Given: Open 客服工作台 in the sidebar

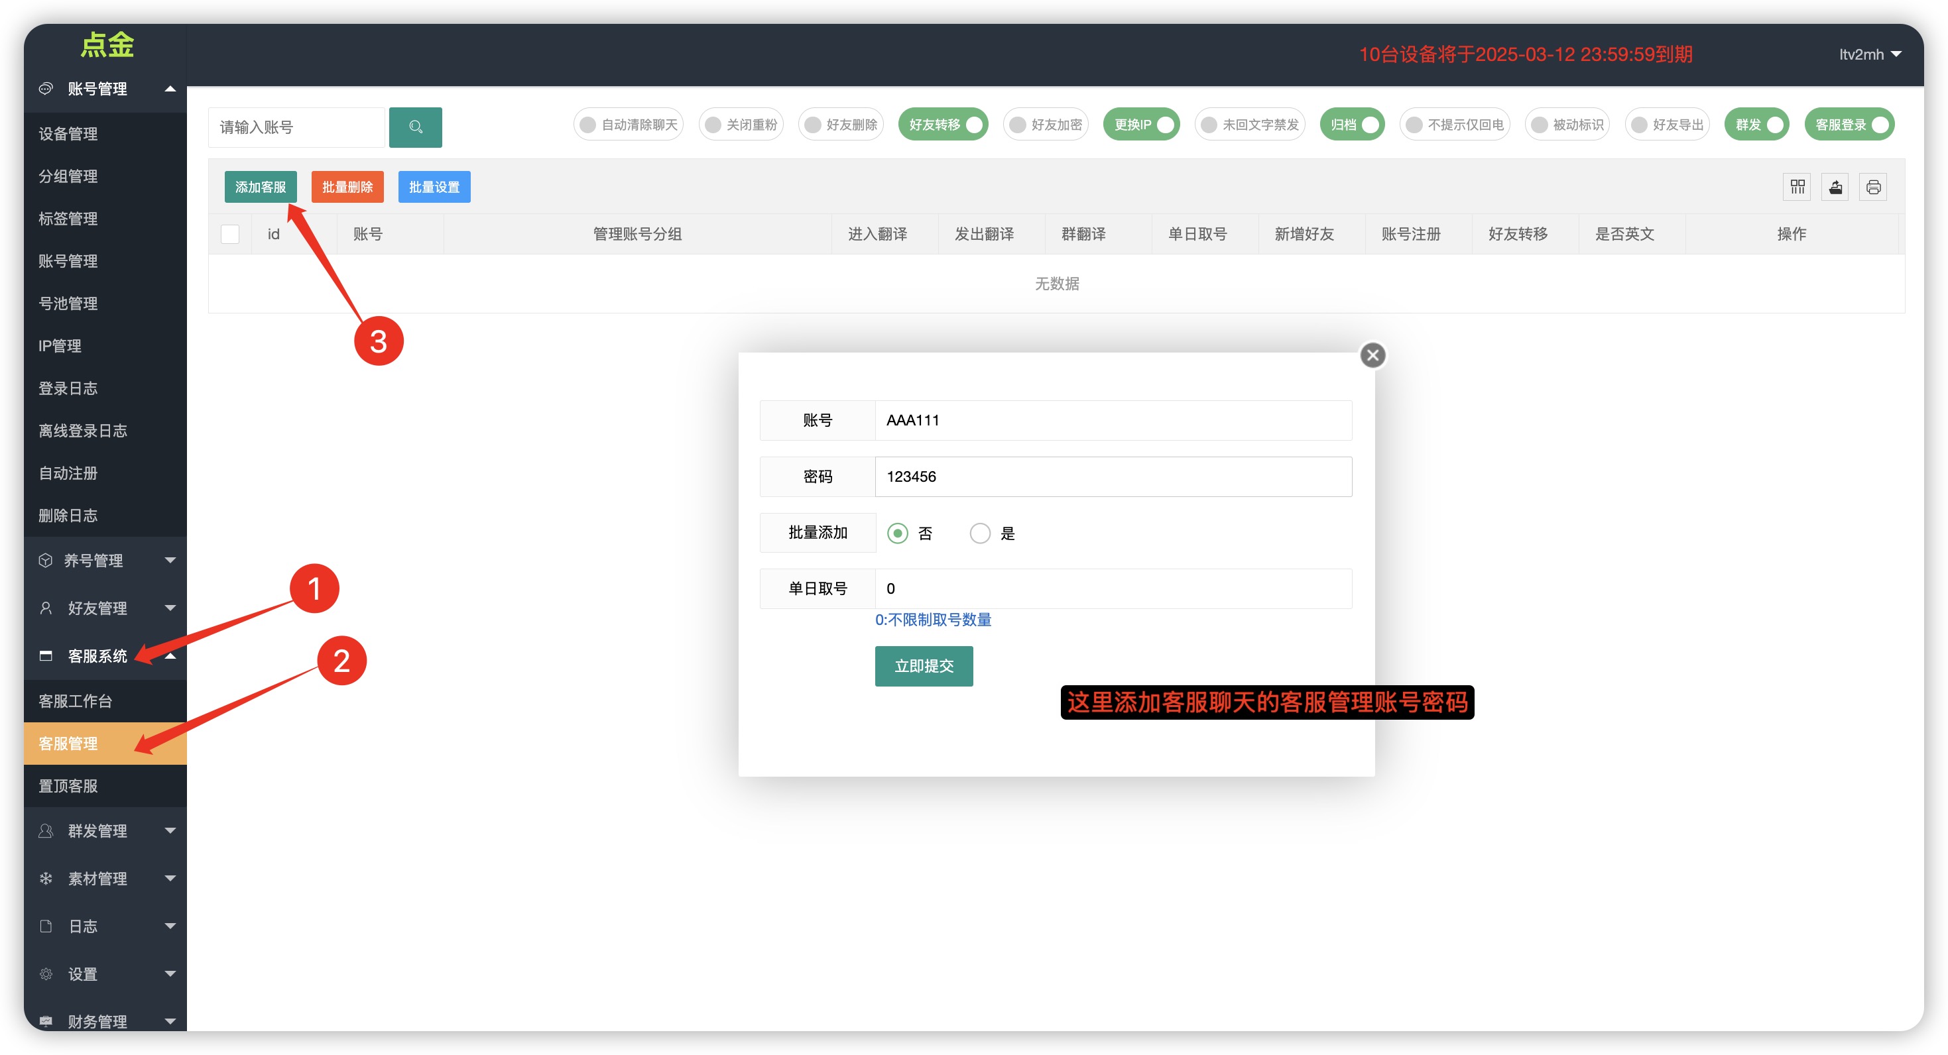Looking at the screenshot, I should pos(76,700).
